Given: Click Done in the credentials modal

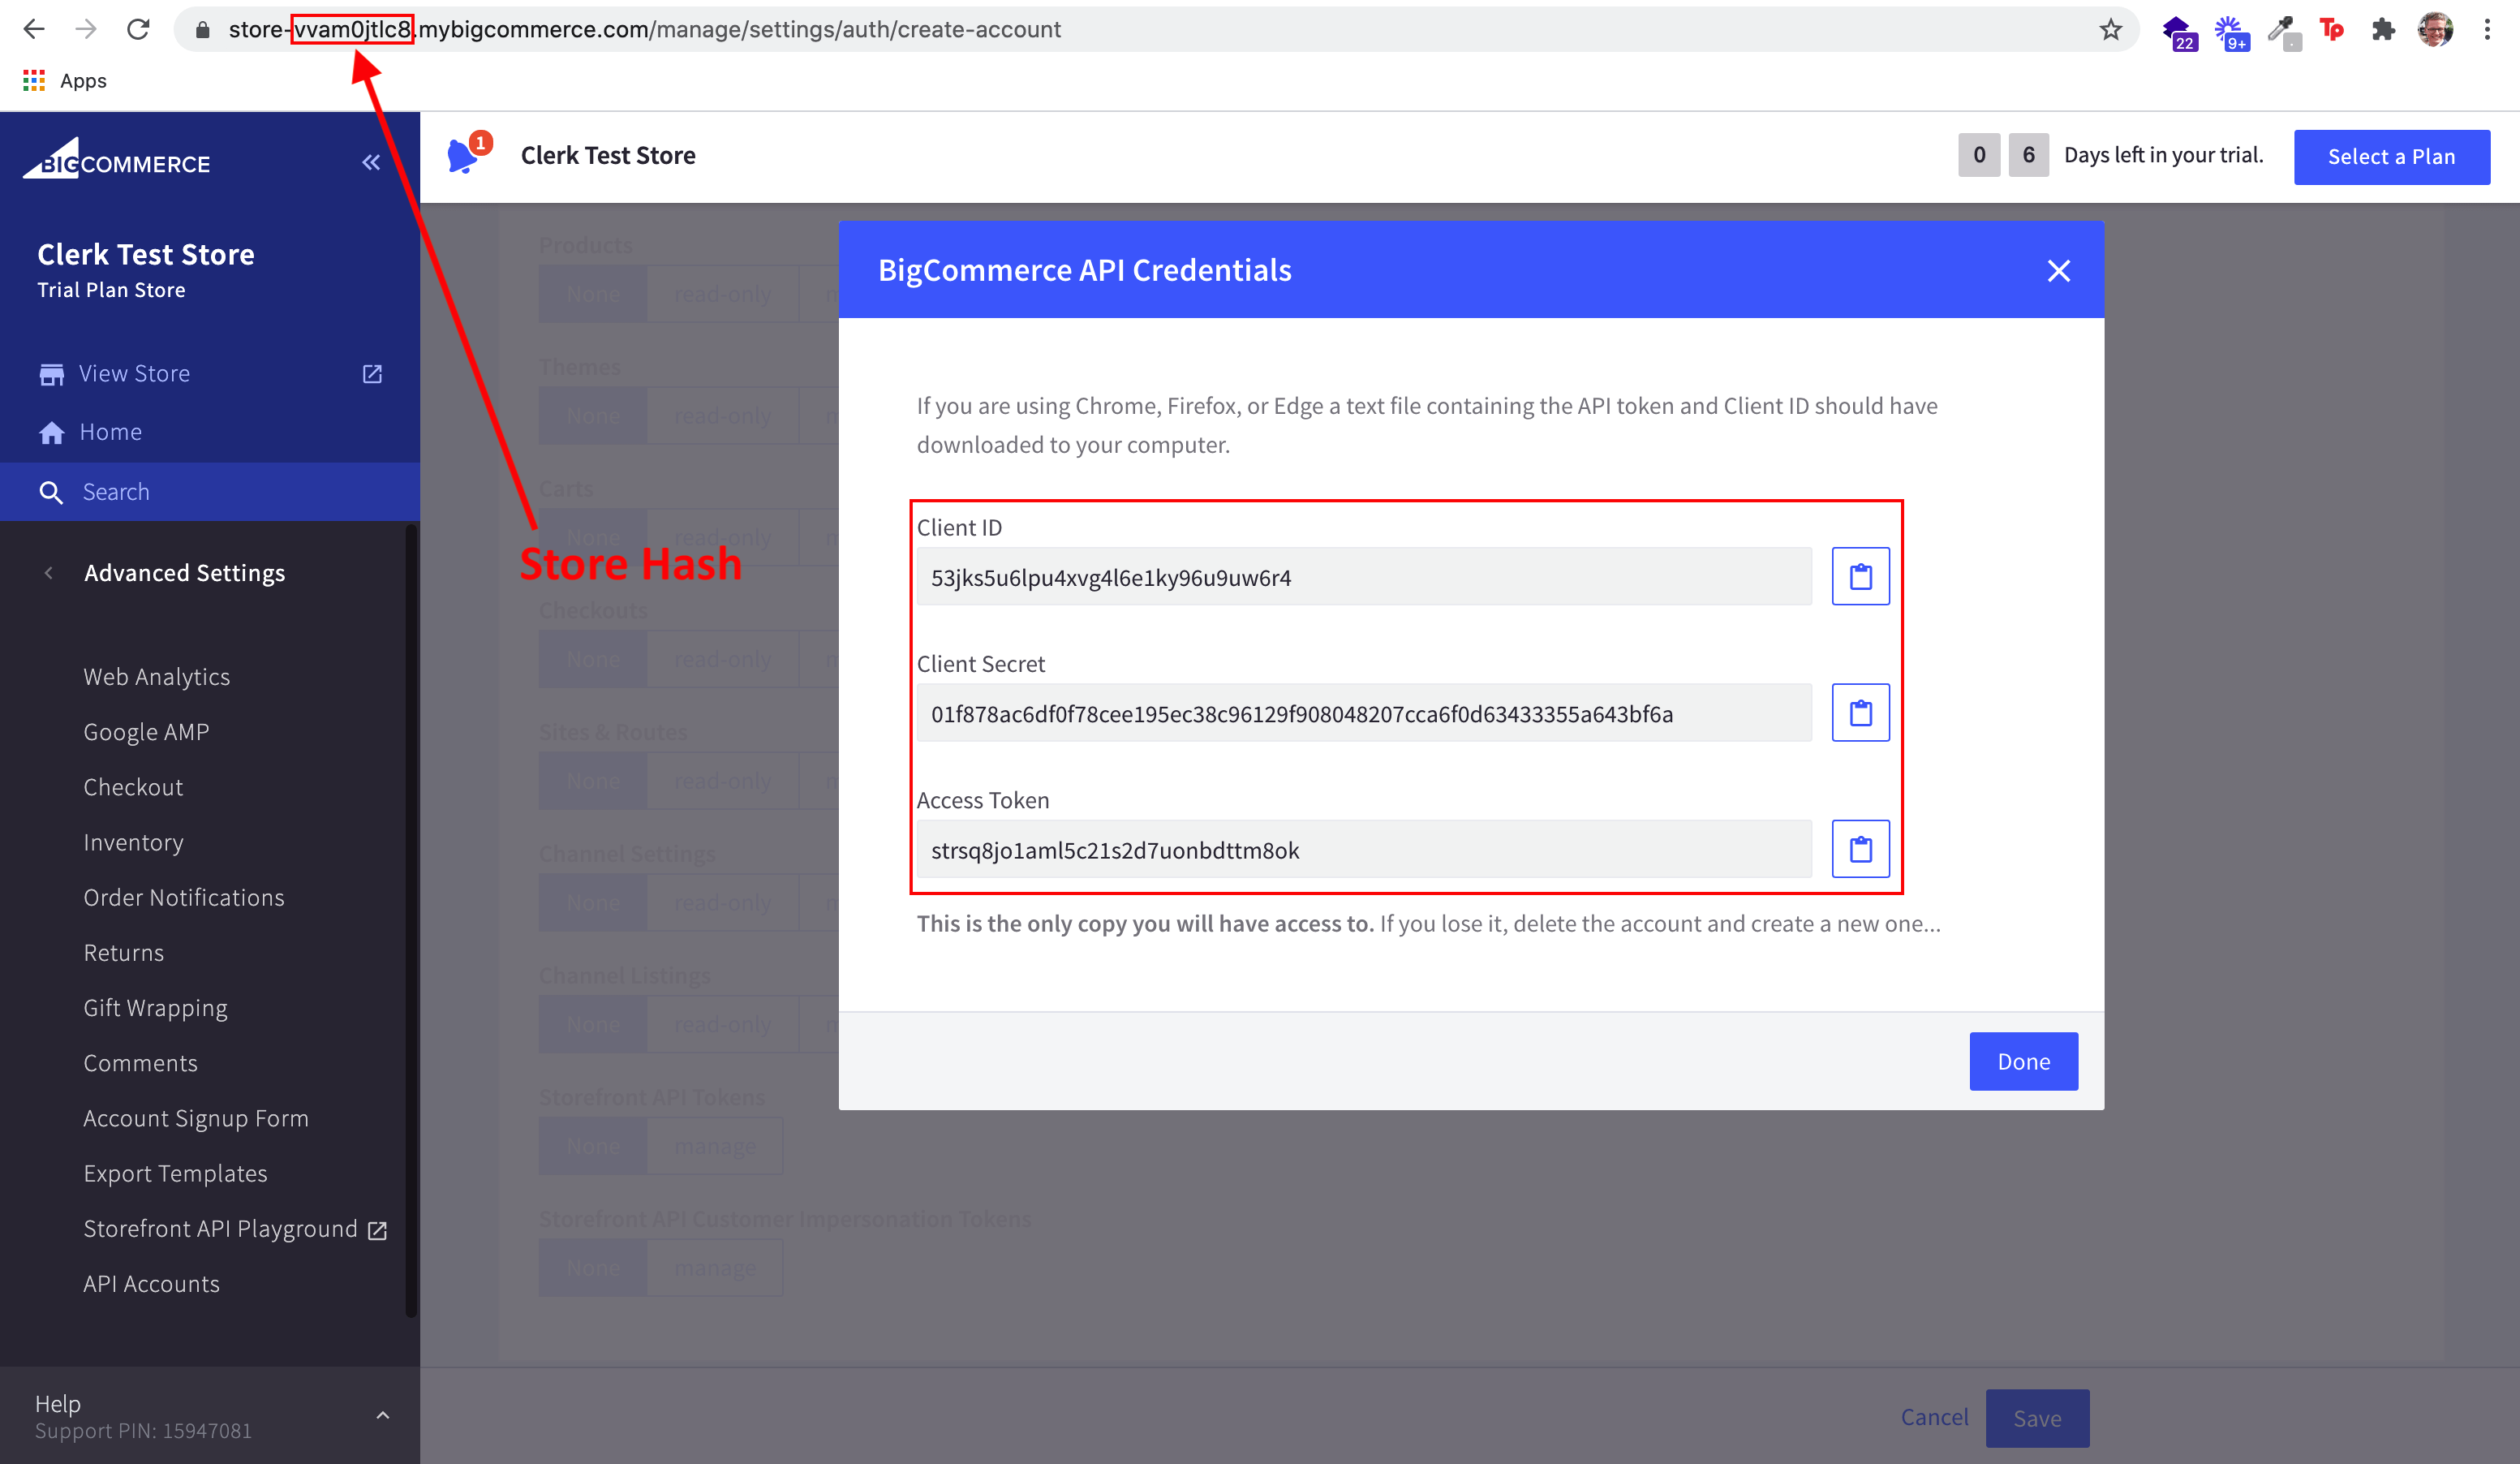Looking at the screenshot, I should [2023, 1060].
